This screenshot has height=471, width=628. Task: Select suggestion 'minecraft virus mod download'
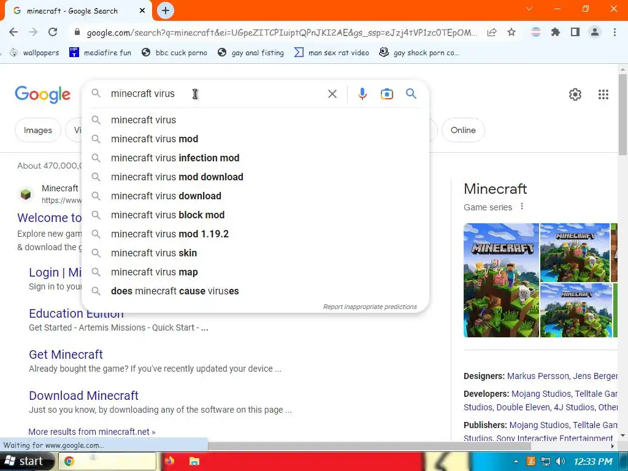tap(255, 177)
